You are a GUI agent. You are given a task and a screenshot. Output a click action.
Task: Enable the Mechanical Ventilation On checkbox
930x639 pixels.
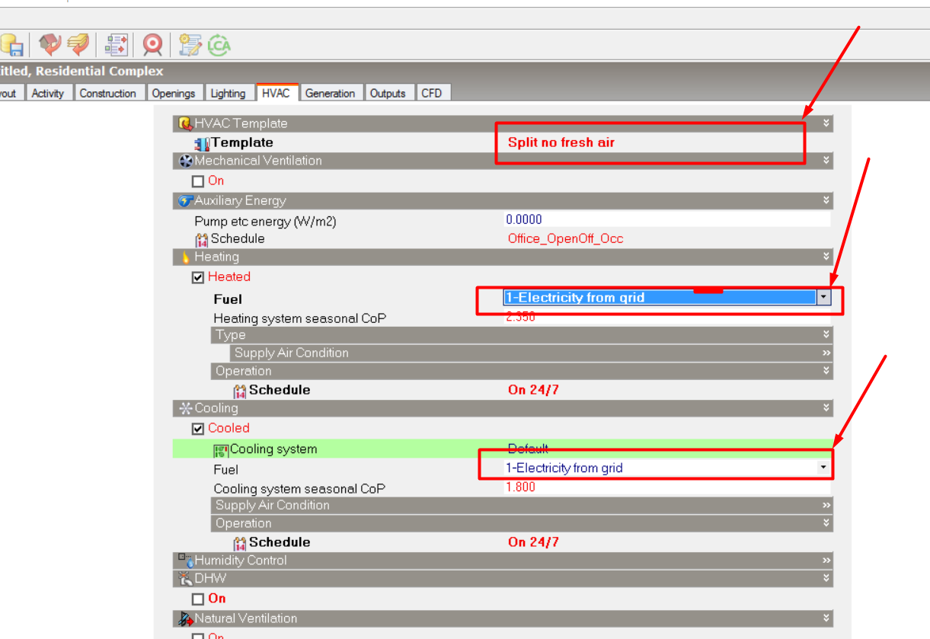coord(198,182)
